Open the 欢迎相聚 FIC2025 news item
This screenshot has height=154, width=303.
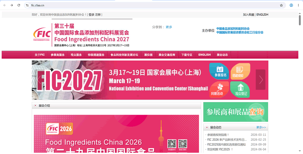pyautogui.click(x=220, y=149)
